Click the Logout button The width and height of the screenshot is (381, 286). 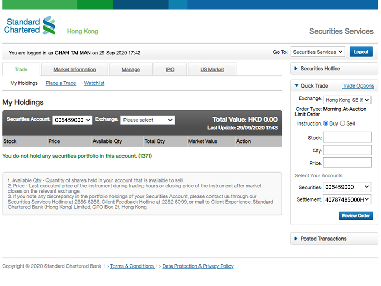point(361,52)
